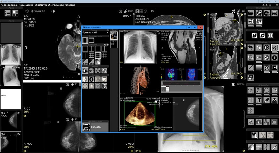This screenshot has width=279, height=153.
Task: Select the 1cm ruler measurement tool
Action: click(251, 91)
